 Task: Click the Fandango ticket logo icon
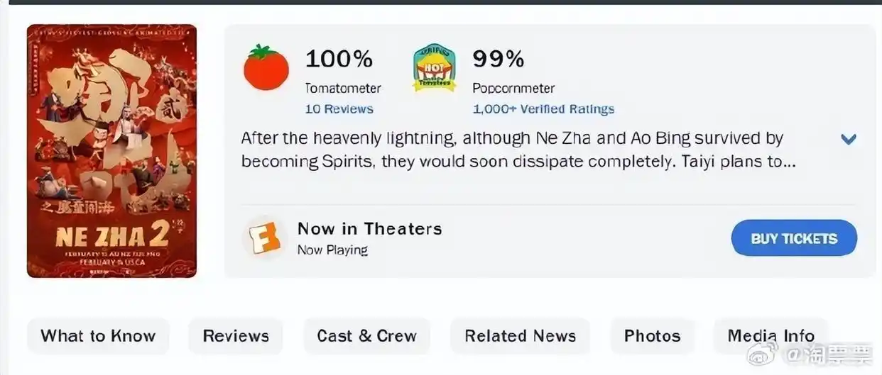click(x=263, y=238)
